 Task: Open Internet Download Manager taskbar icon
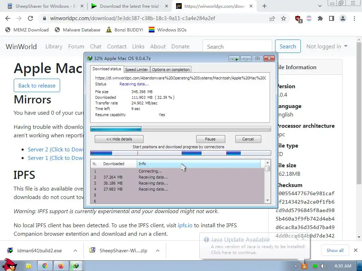(x=76, y=266)
